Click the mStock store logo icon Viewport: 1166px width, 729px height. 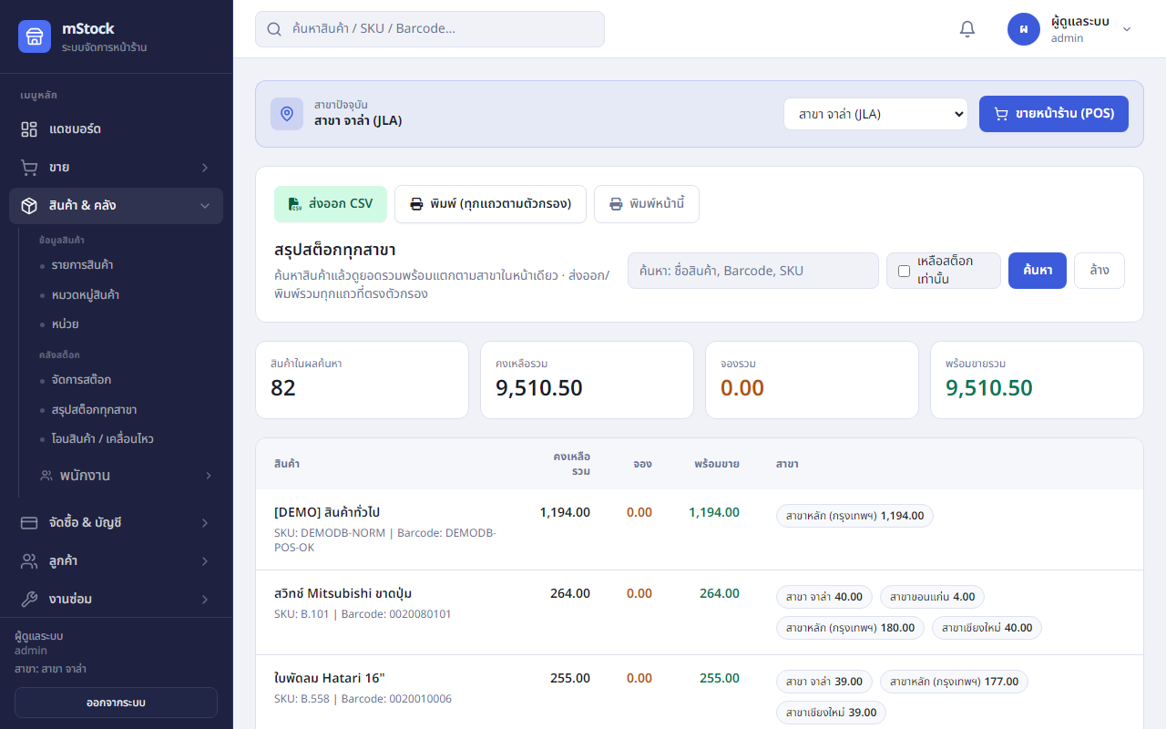[x=35, y=36]
